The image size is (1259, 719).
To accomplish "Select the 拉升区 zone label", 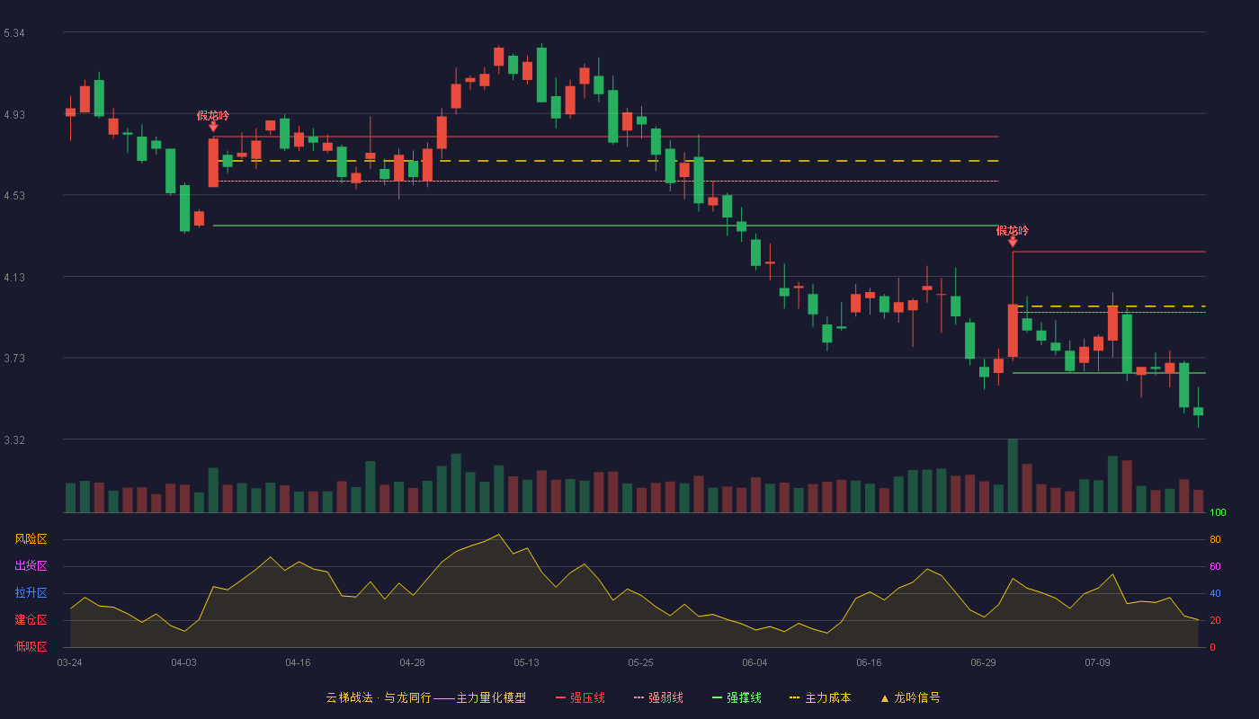I will pos(31,593).
